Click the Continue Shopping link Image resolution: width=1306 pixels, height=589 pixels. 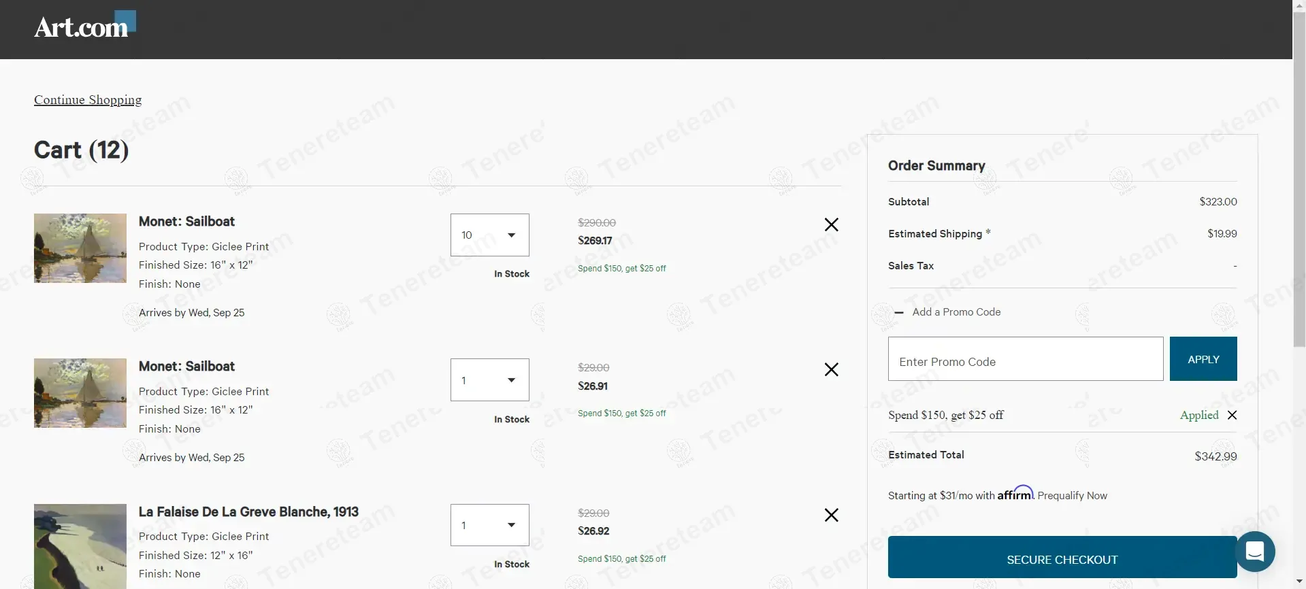[x=88, y=100]
